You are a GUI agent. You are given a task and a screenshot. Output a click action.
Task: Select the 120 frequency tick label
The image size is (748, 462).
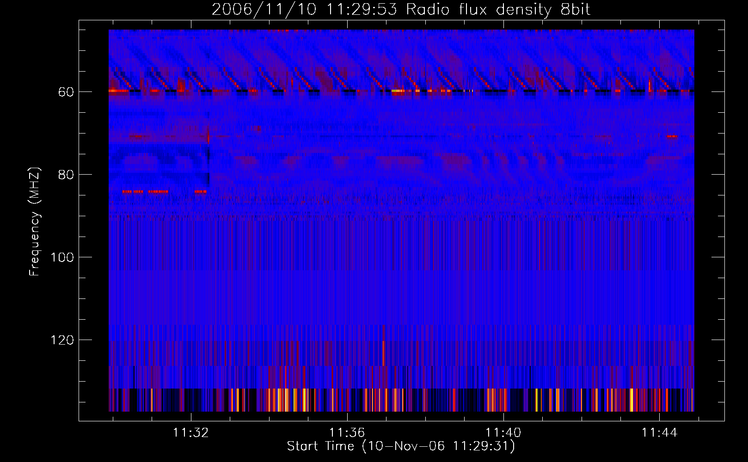62,340
